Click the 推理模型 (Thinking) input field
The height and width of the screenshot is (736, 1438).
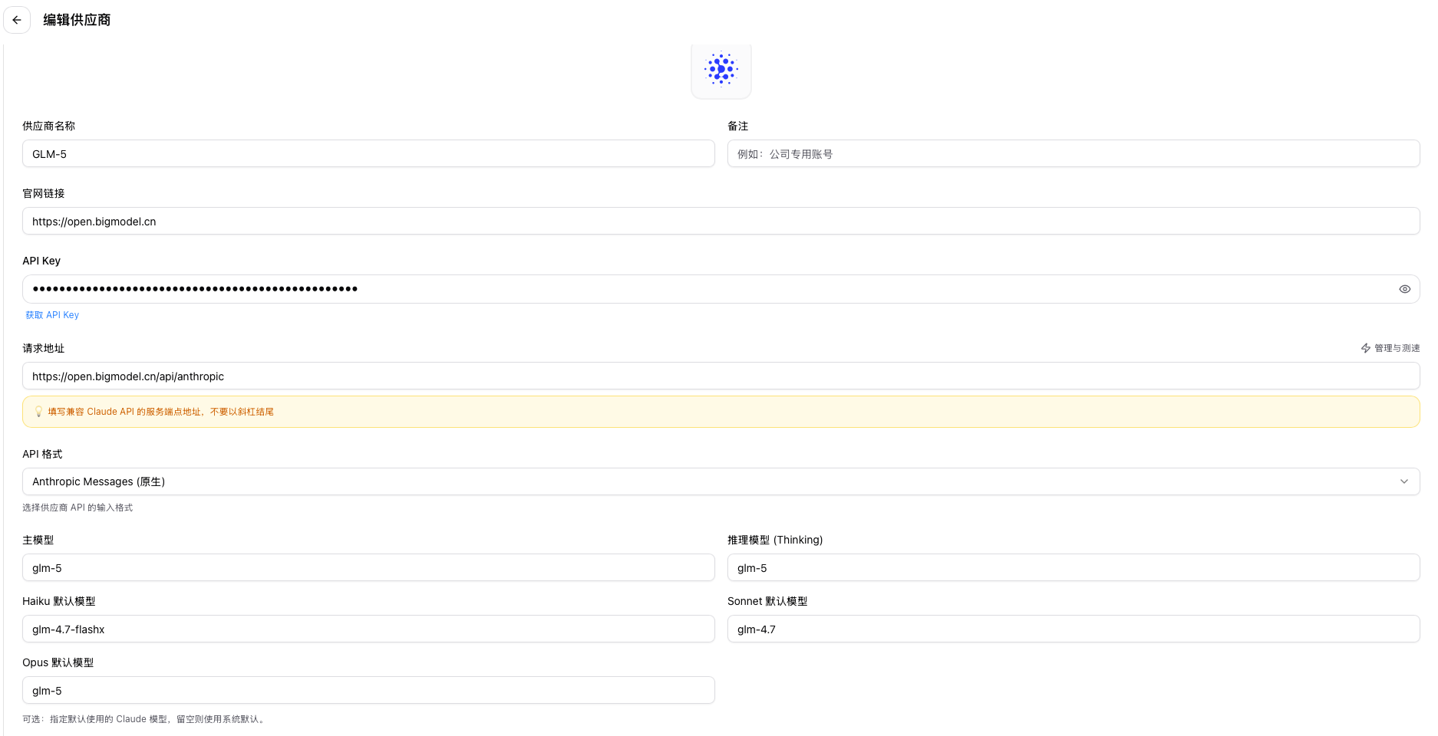click(1073, 568)
